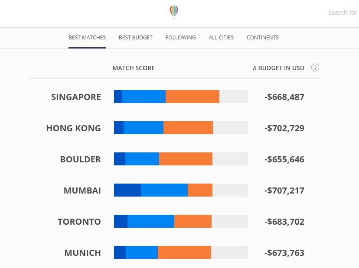The width and height of the screenshot is (359, 268).
Task: Click the Δ Budget in USD header
Action: (278, 68)
